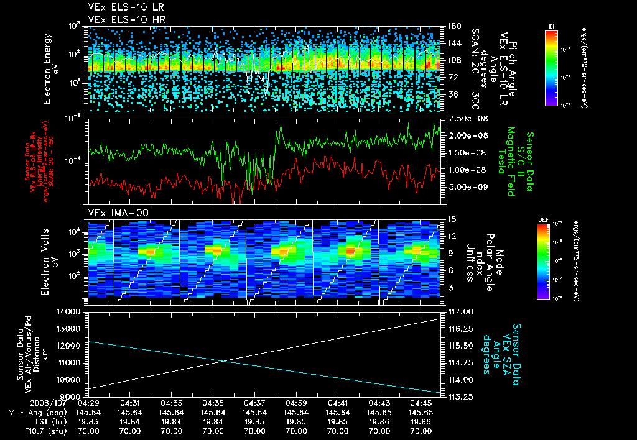Click the '2008/107' date label
637x440 pixels.
click(x=49, y=404)
